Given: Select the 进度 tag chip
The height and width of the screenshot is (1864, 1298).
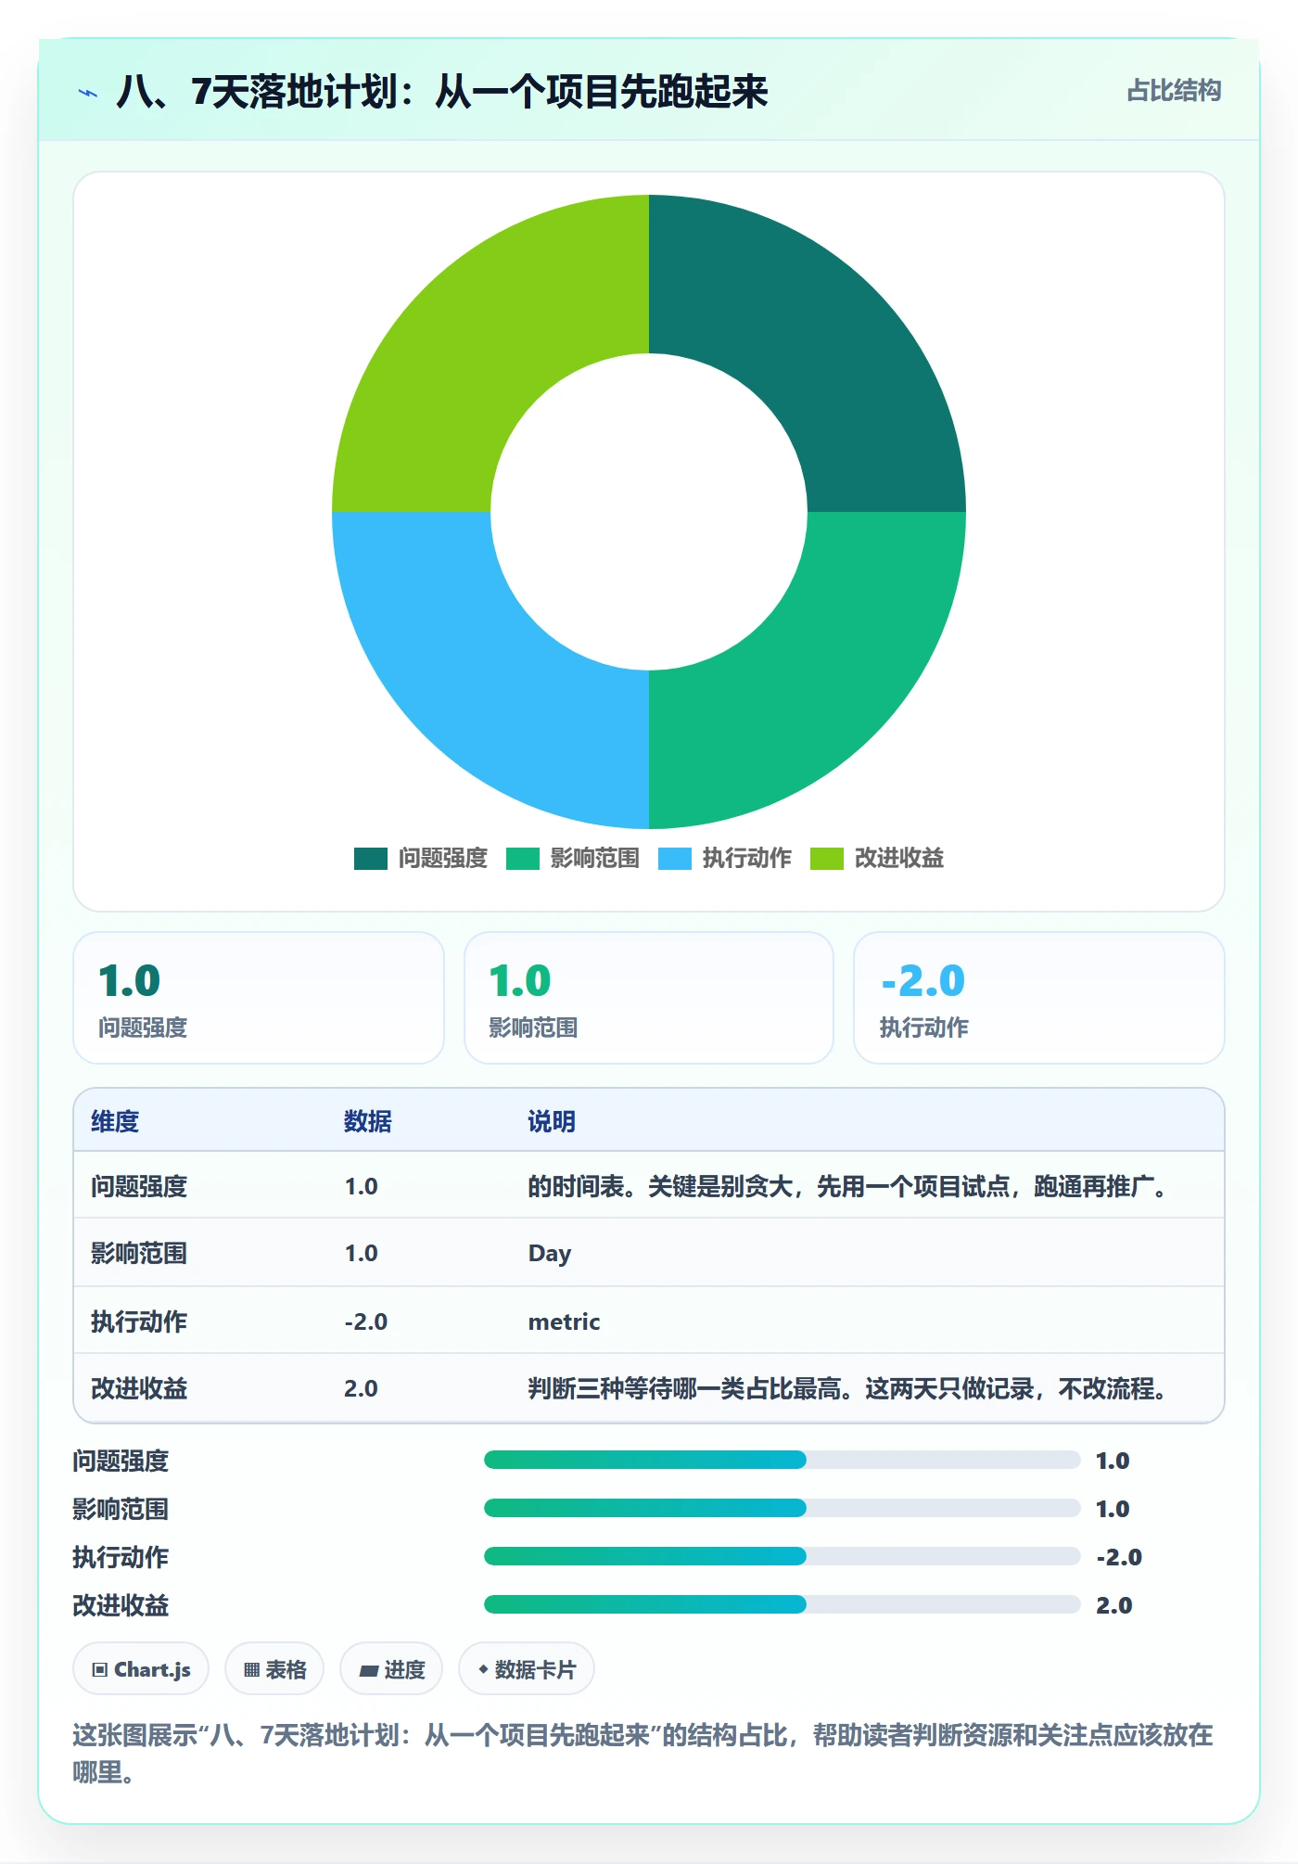Looking at the screenshot, I should (x=391, y=1669).
